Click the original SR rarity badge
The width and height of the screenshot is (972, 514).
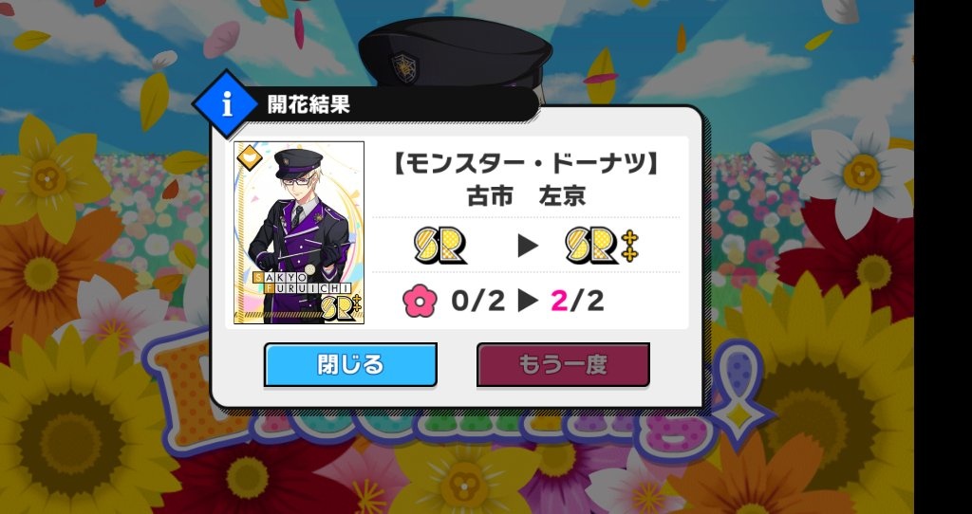(x=440, y=246)
